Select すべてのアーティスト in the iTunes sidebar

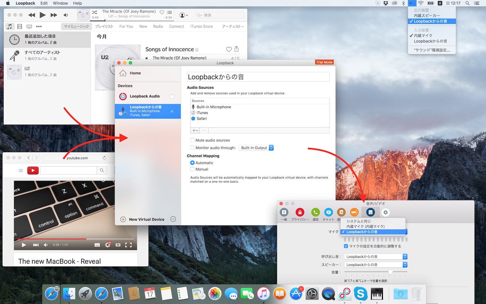click(47, 56)
